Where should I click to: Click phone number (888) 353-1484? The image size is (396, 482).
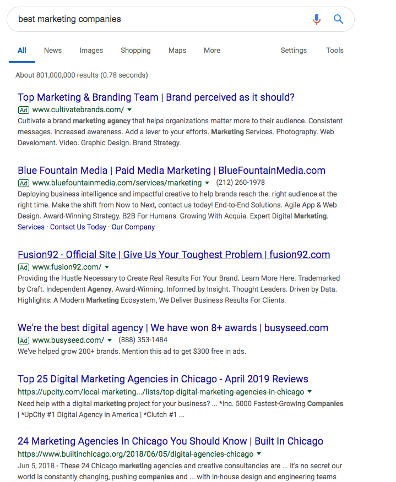pyautogui.click(x=143, y=340)
